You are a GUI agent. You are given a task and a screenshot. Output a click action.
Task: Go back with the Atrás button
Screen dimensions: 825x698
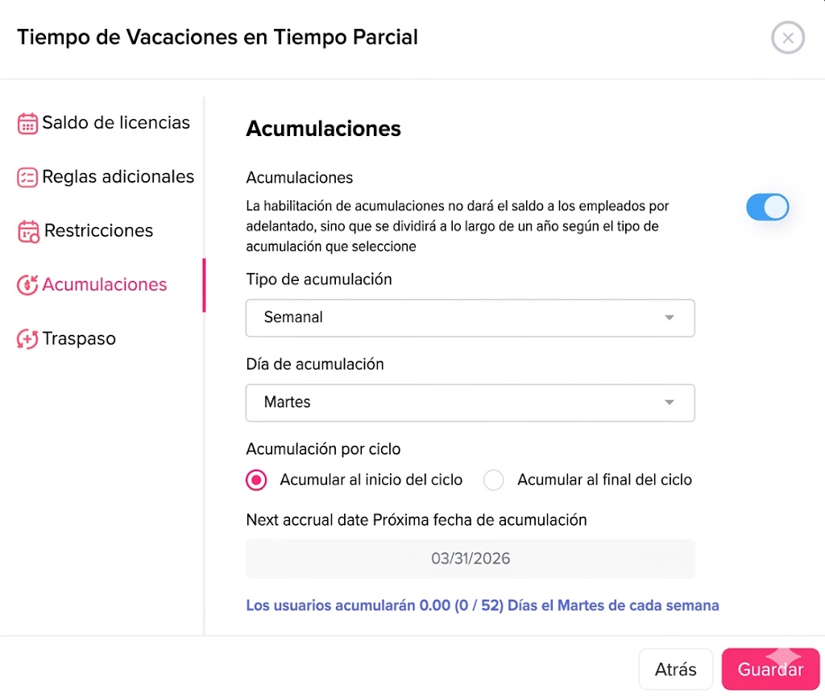[676, 669]
